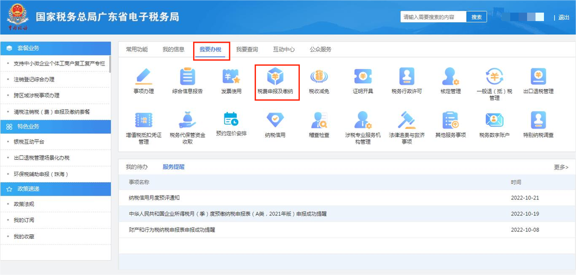Open the 公众服务 tab
576x275 pixels.
point(321,49)
